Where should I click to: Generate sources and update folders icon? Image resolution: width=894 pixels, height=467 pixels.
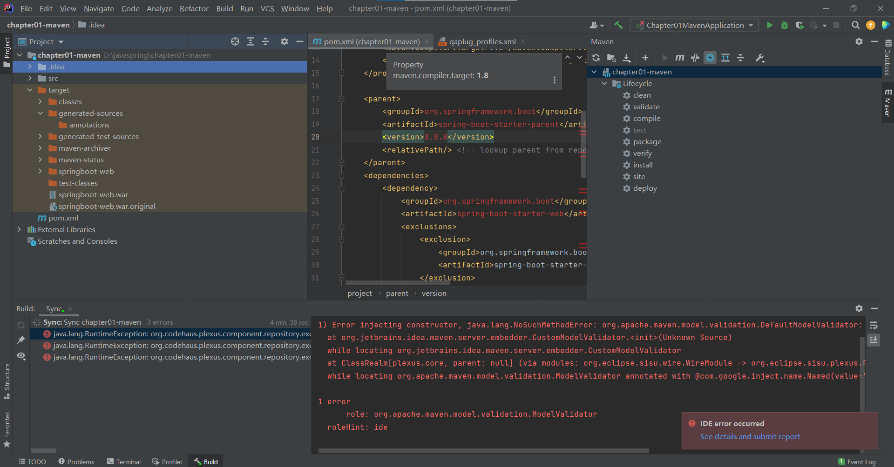pos(611,58)
